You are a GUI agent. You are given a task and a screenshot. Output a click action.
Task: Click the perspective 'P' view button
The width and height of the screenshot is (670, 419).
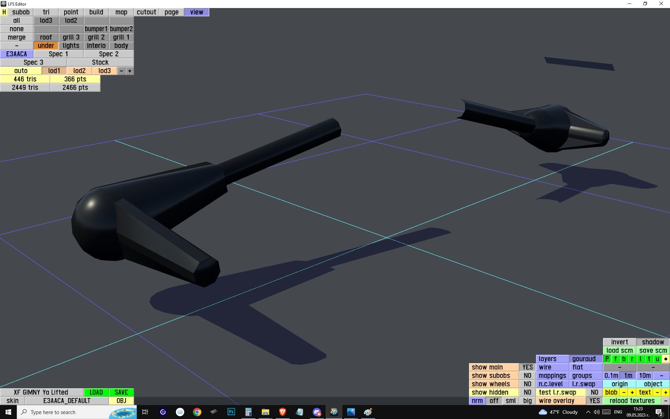(607, 359)
